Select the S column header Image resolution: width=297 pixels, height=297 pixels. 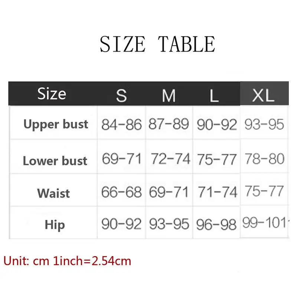121,95
